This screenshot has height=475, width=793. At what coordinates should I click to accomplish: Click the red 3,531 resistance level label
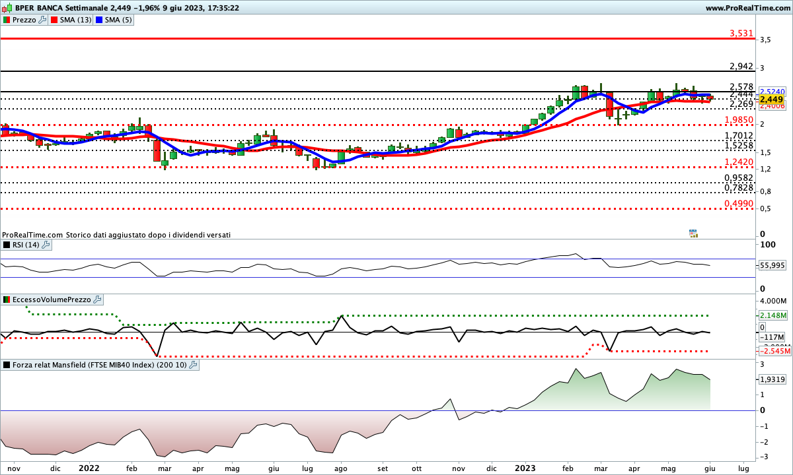coord(741,33)
